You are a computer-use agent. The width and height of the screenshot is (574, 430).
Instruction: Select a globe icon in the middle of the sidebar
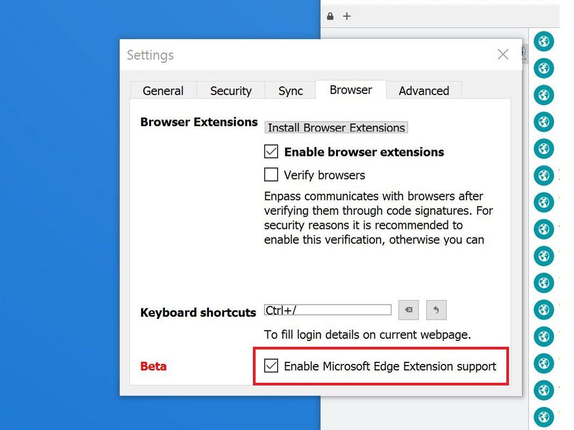(543, 229)
